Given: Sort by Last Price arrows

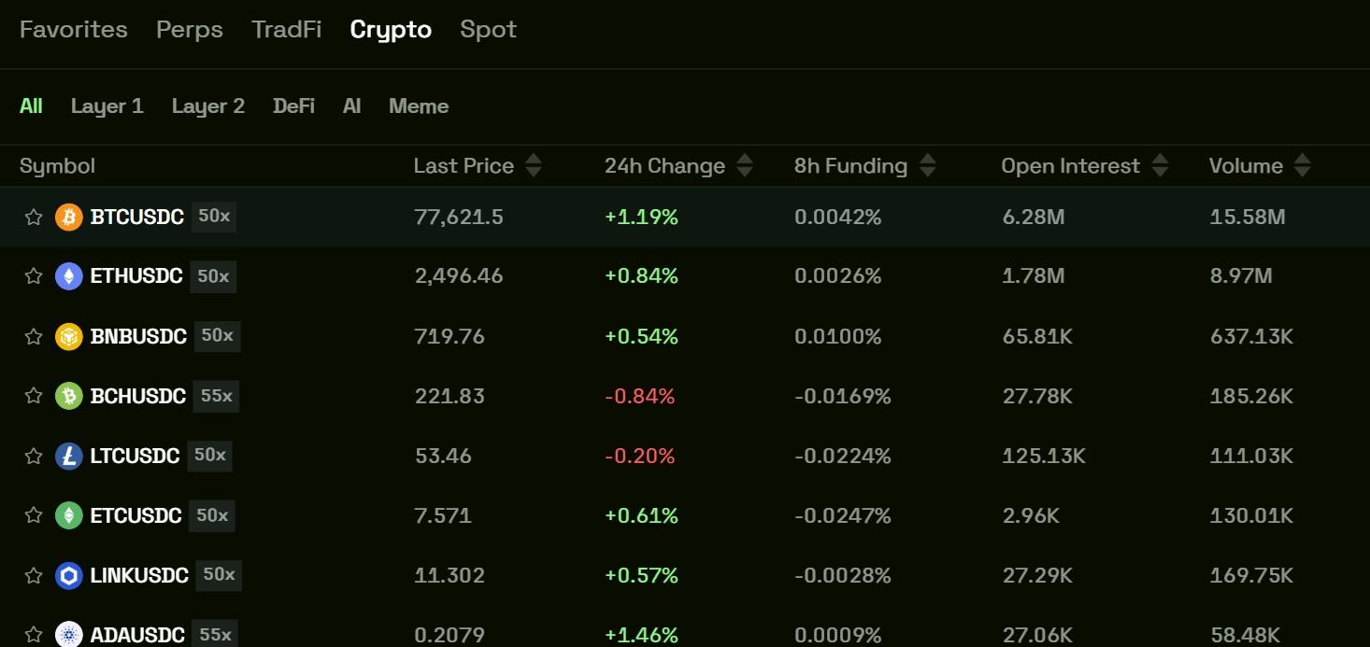Looking at the screenshot, I should [534, 166].
